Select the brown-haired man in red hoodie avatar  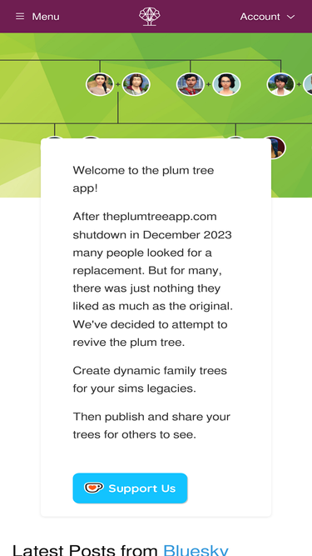[x=136, y=84]
